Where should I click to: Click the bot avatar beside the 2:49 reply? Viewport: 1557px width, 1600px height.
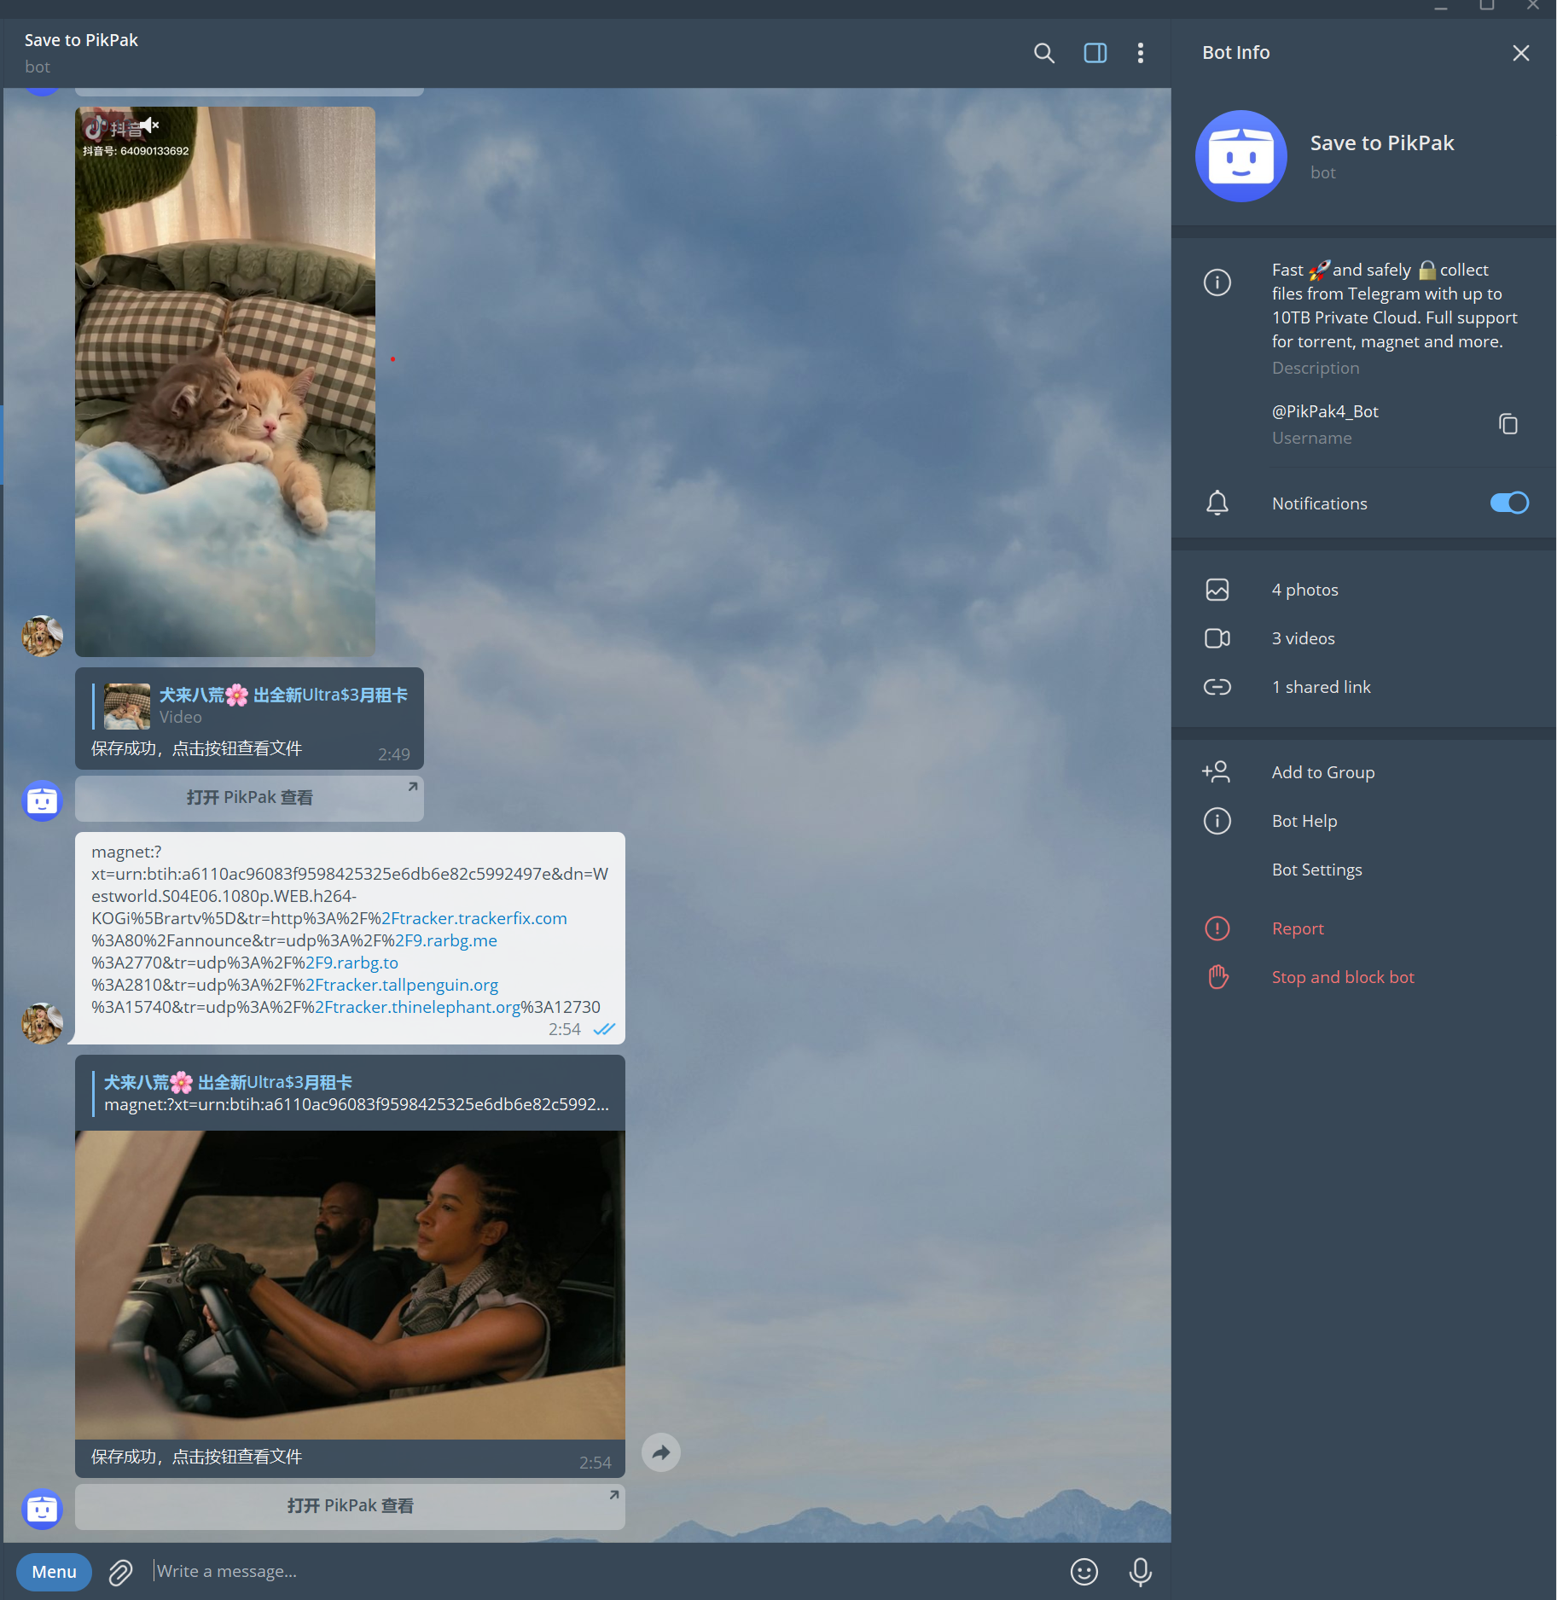(42, 800)
